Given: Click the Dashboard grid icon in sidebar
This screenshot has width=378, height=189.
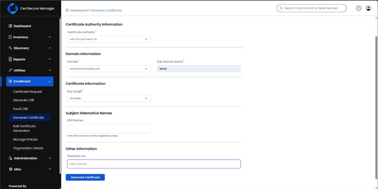Looking at the screenshot, I should (10, 26).
